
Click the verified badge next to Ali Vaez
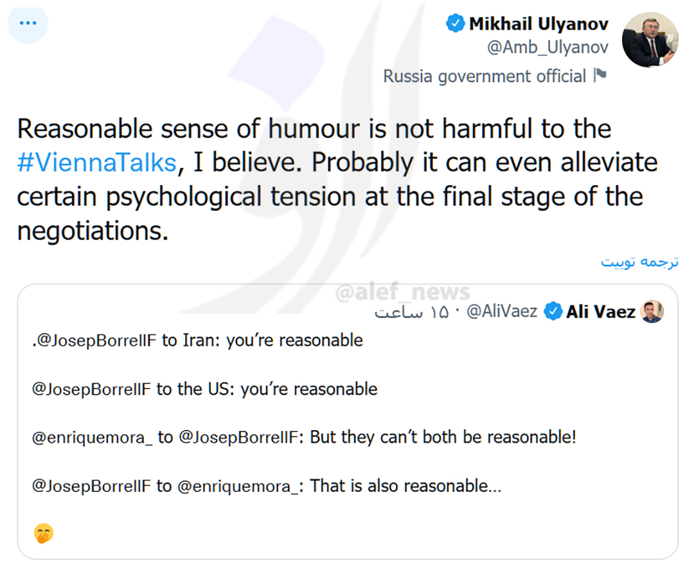click(551, 312)
